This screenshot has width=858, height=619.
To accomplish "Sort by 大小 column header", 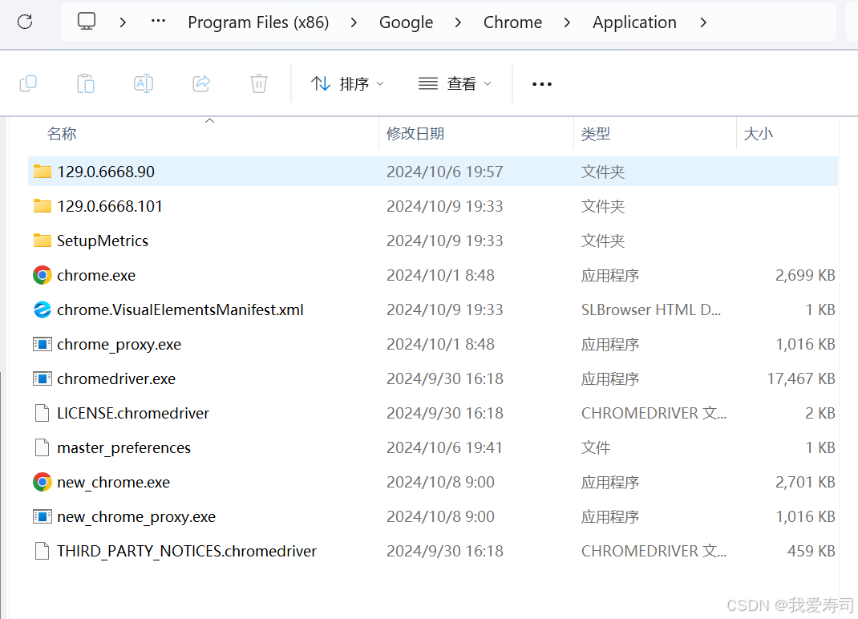I will 758,134.
